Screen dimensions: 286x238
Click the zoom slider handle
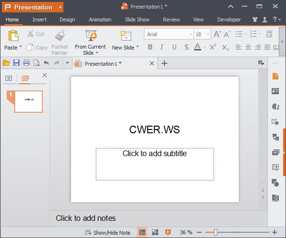[x=215, y=232]
